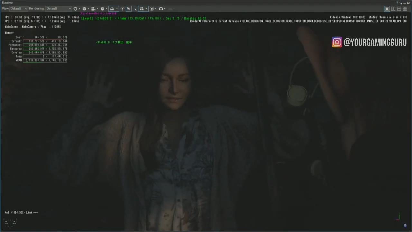The image size is (412, 232).
Task: Switch to single viewport layout
Action: pyautogui.click(x=387, y=9)
